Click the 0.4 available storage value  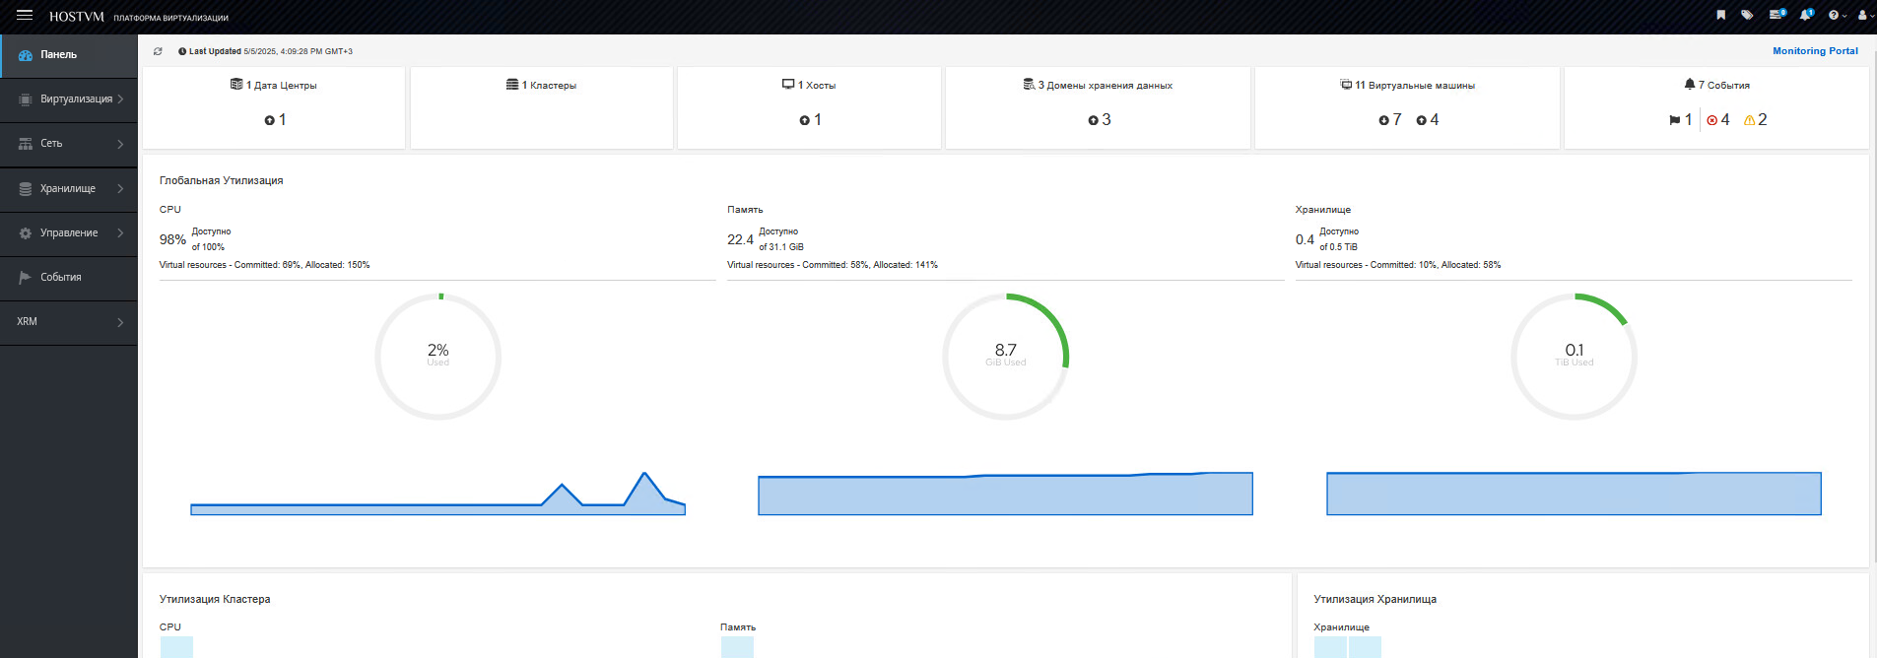1305,239
